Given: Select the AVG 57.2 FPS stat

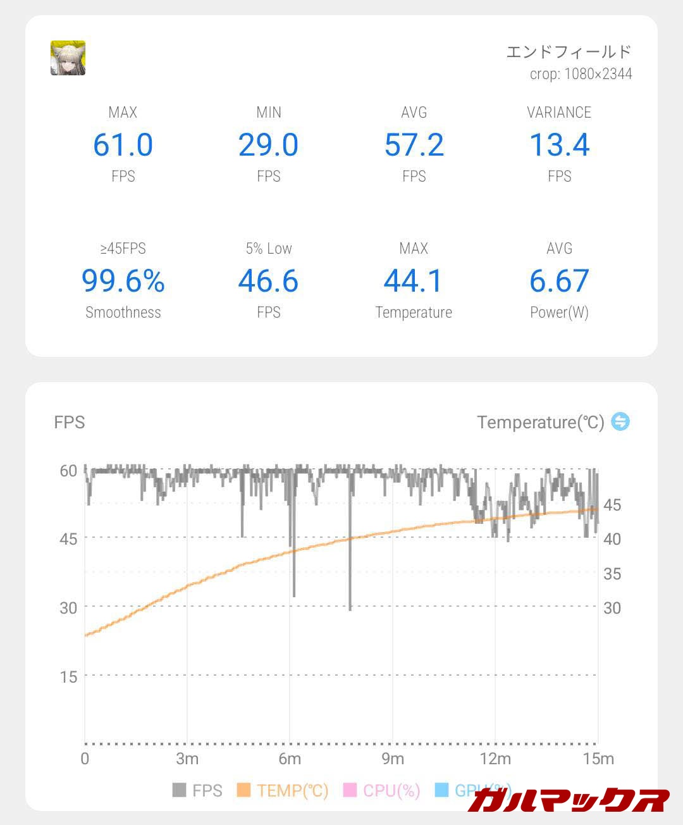Looking at the screenshot, I should (414, 145).
